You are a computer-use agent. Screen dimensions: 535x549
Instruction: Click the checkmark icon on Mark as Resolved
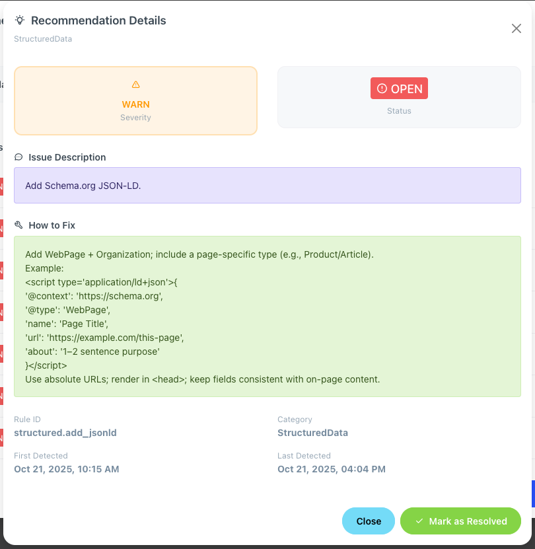419,521
